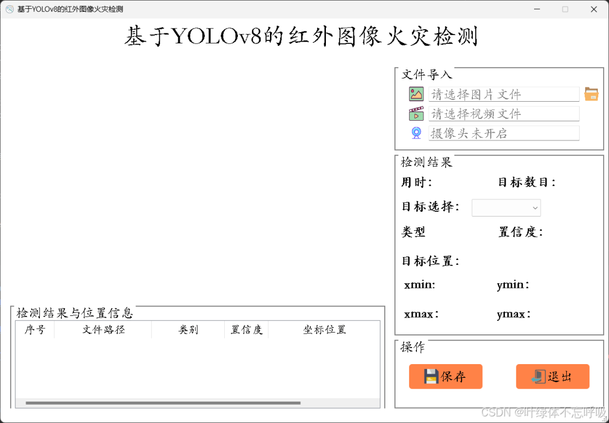Click the 退出 button
The height and width of the screenshot is (423, 609).
tap(553, 377)
